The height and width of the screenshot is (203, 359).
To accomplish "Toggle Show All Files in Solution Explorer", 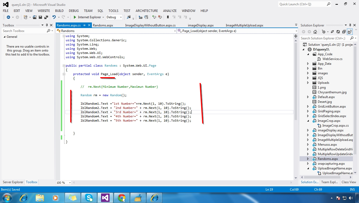I will (x=350, y=32).
